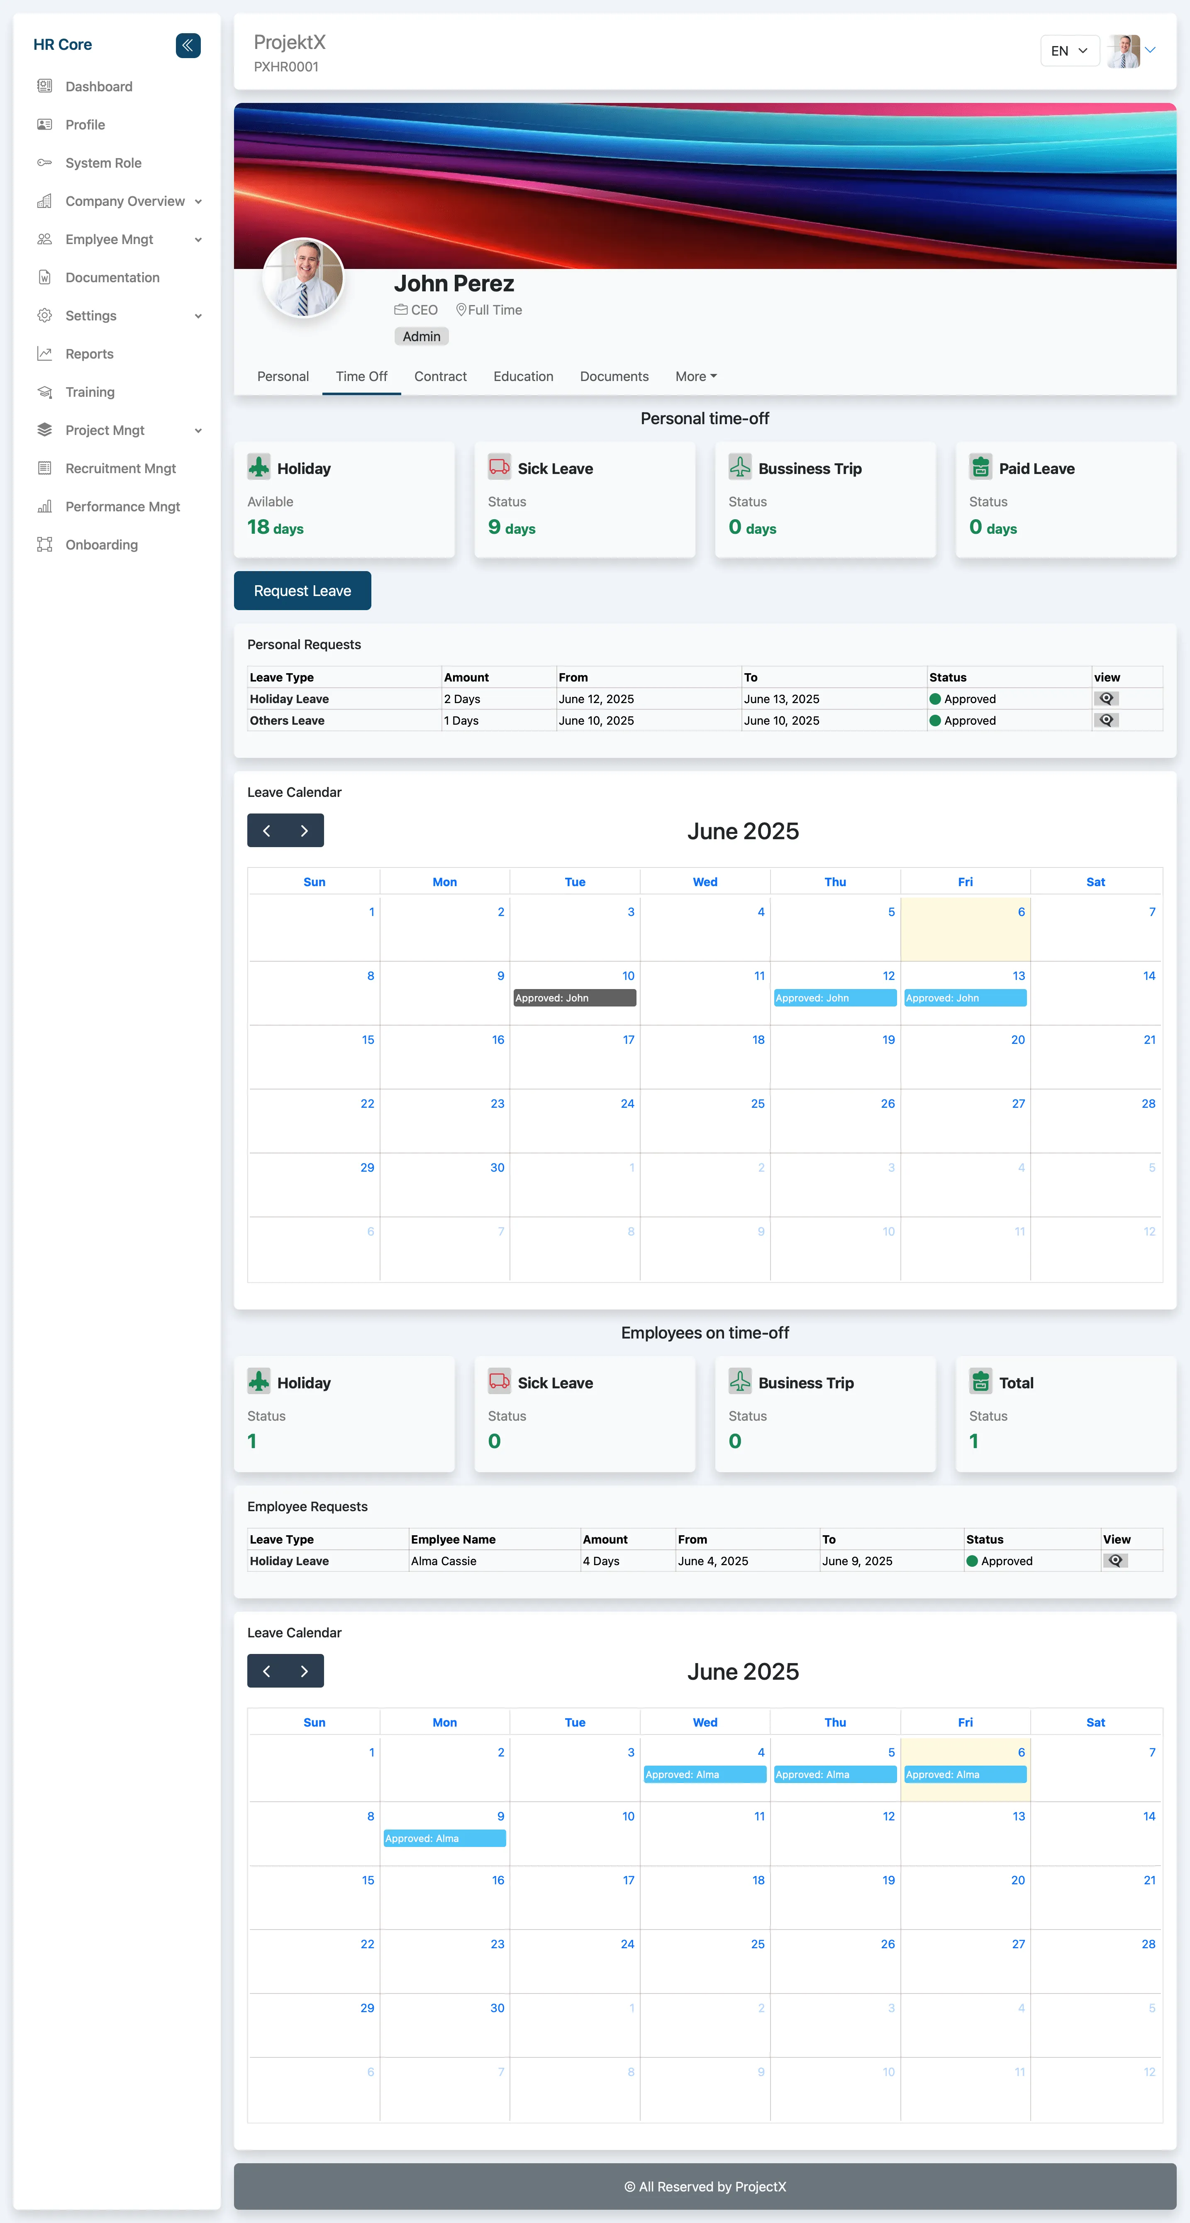The image size is (1190, 2223).
Task: Click Paid Leave card icon
Action: [980, 467]
